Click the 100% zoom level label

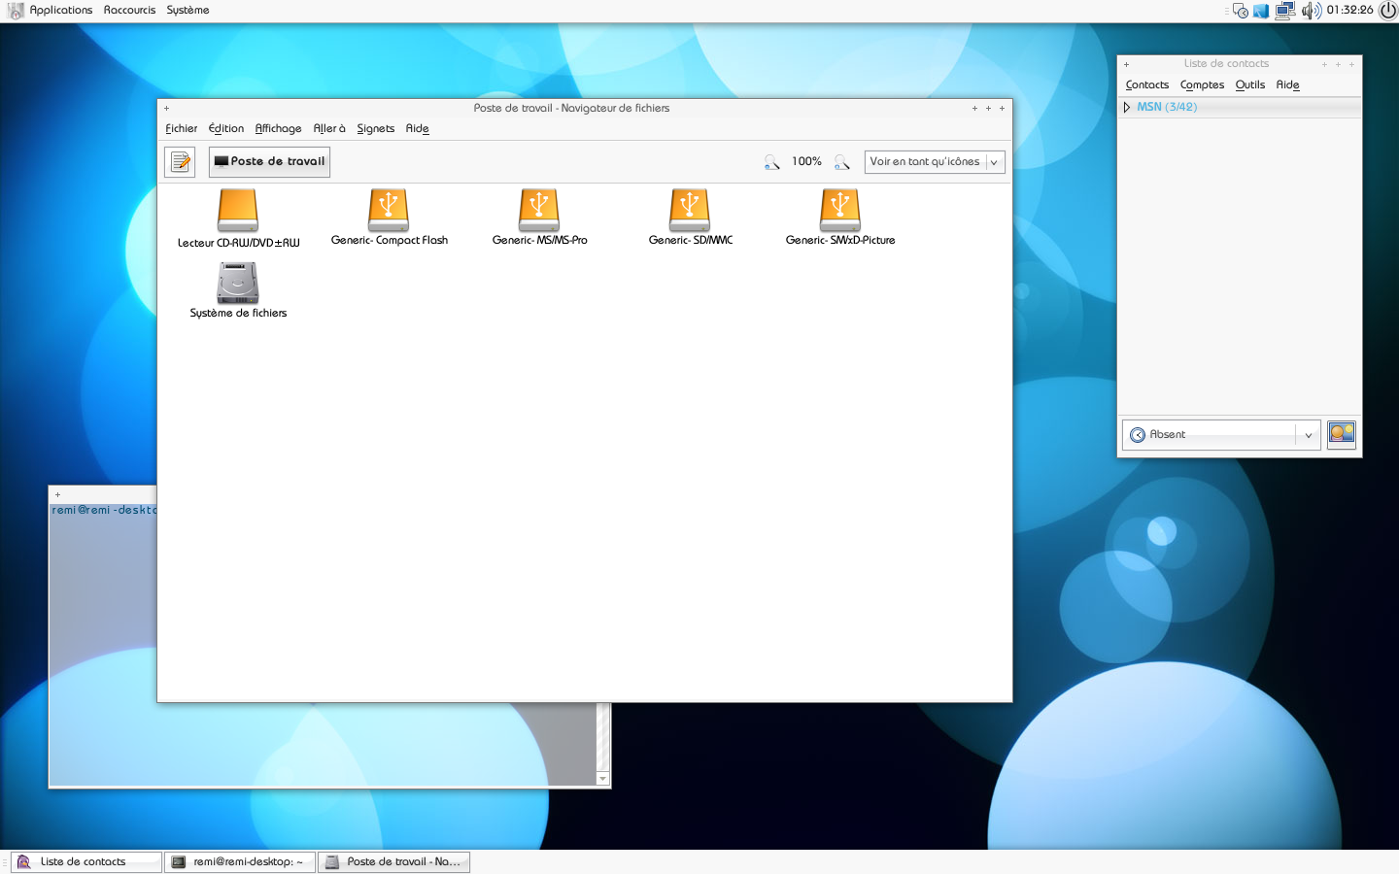tap(806, 161)
